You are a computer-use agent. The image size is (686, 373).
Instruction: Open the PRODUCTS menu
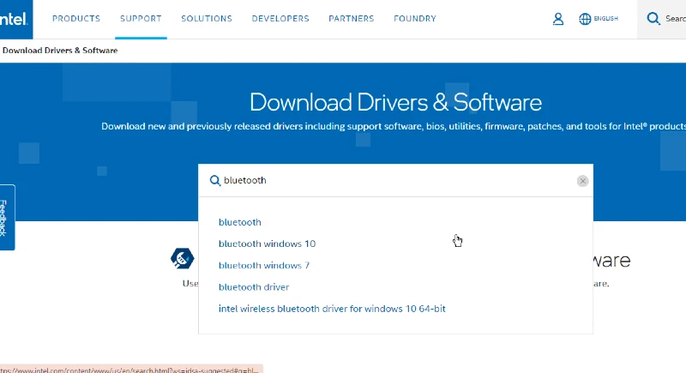(x=76, y=19)
